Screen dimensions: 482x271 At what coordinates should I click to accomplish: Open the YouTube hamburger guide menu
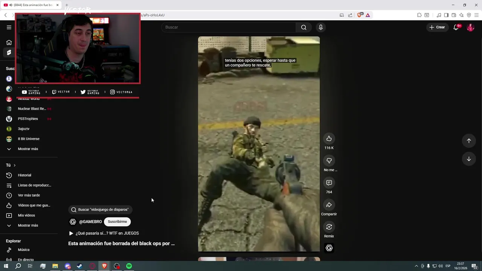tap(9, 27)
